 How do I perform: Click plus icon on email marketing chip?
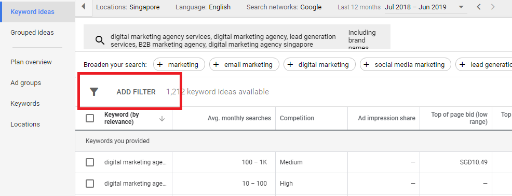pos(216,65)
